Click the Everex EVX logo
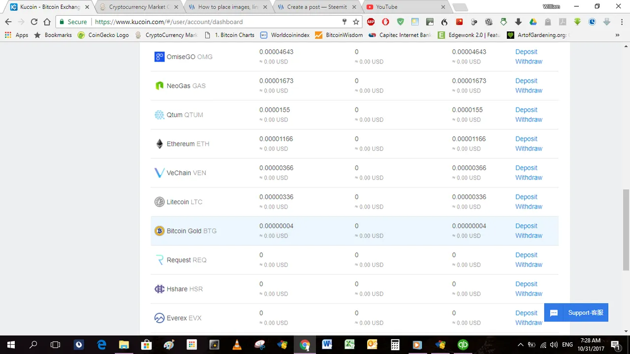The width and height of the screenshot is (630, 354). tap(159, 318)
